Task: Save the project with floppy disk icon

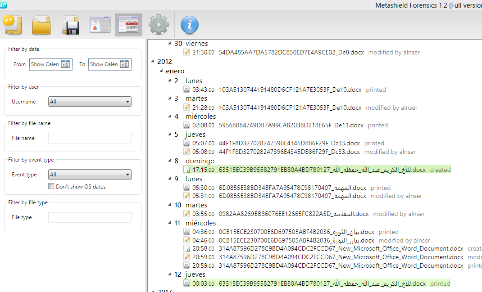Action: (70, 25)
